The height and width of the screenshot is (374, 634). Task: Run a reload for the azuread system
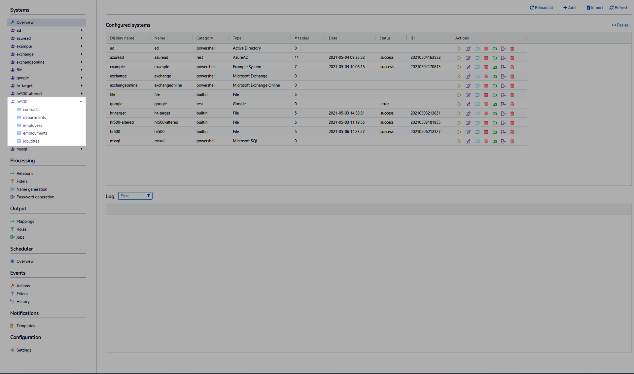459,57
